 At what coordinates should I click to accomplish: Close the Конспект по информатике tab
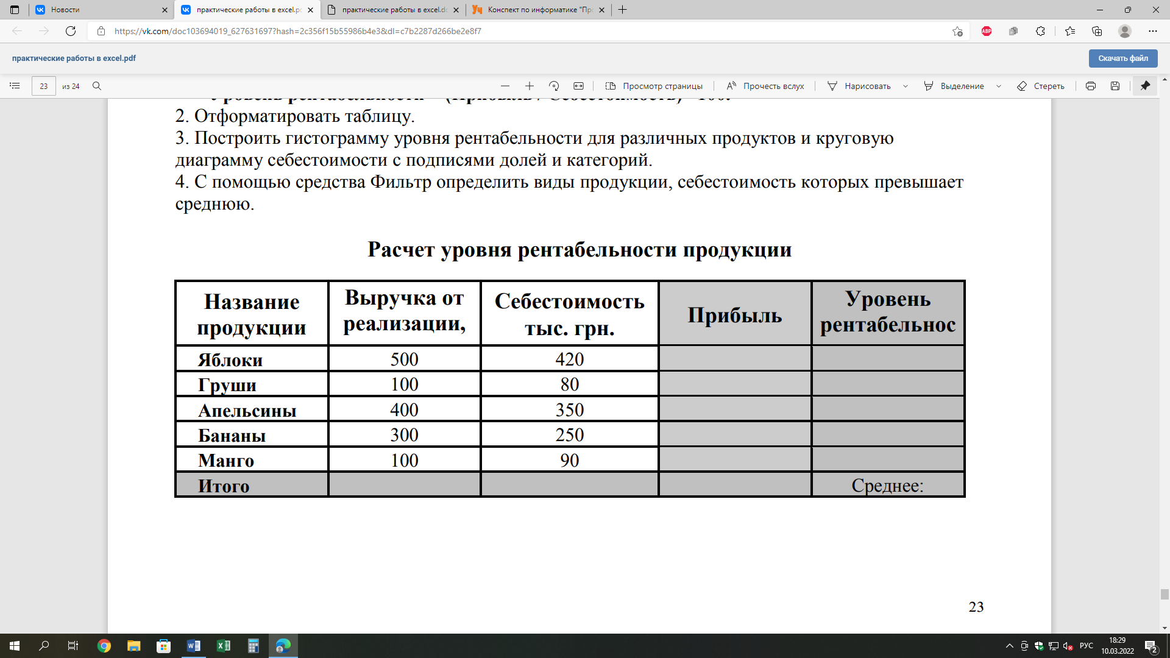602,10
